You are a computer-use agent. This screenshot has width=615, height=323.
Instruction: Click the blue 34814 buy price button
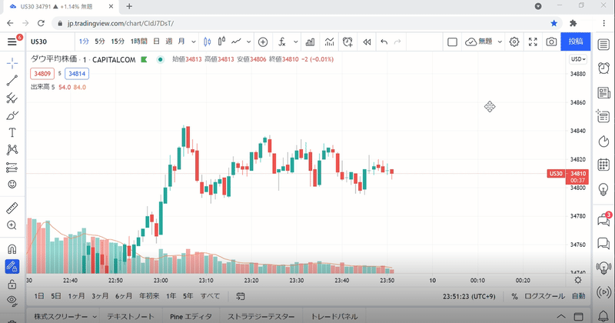click(77, 74)
